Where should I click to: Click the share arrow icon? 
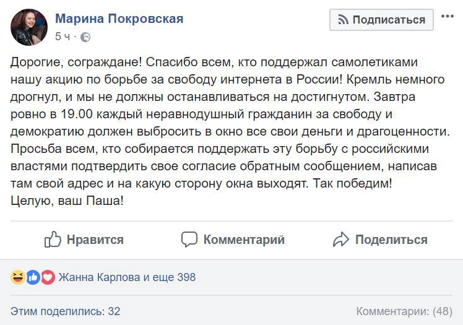tap(341, 240)
